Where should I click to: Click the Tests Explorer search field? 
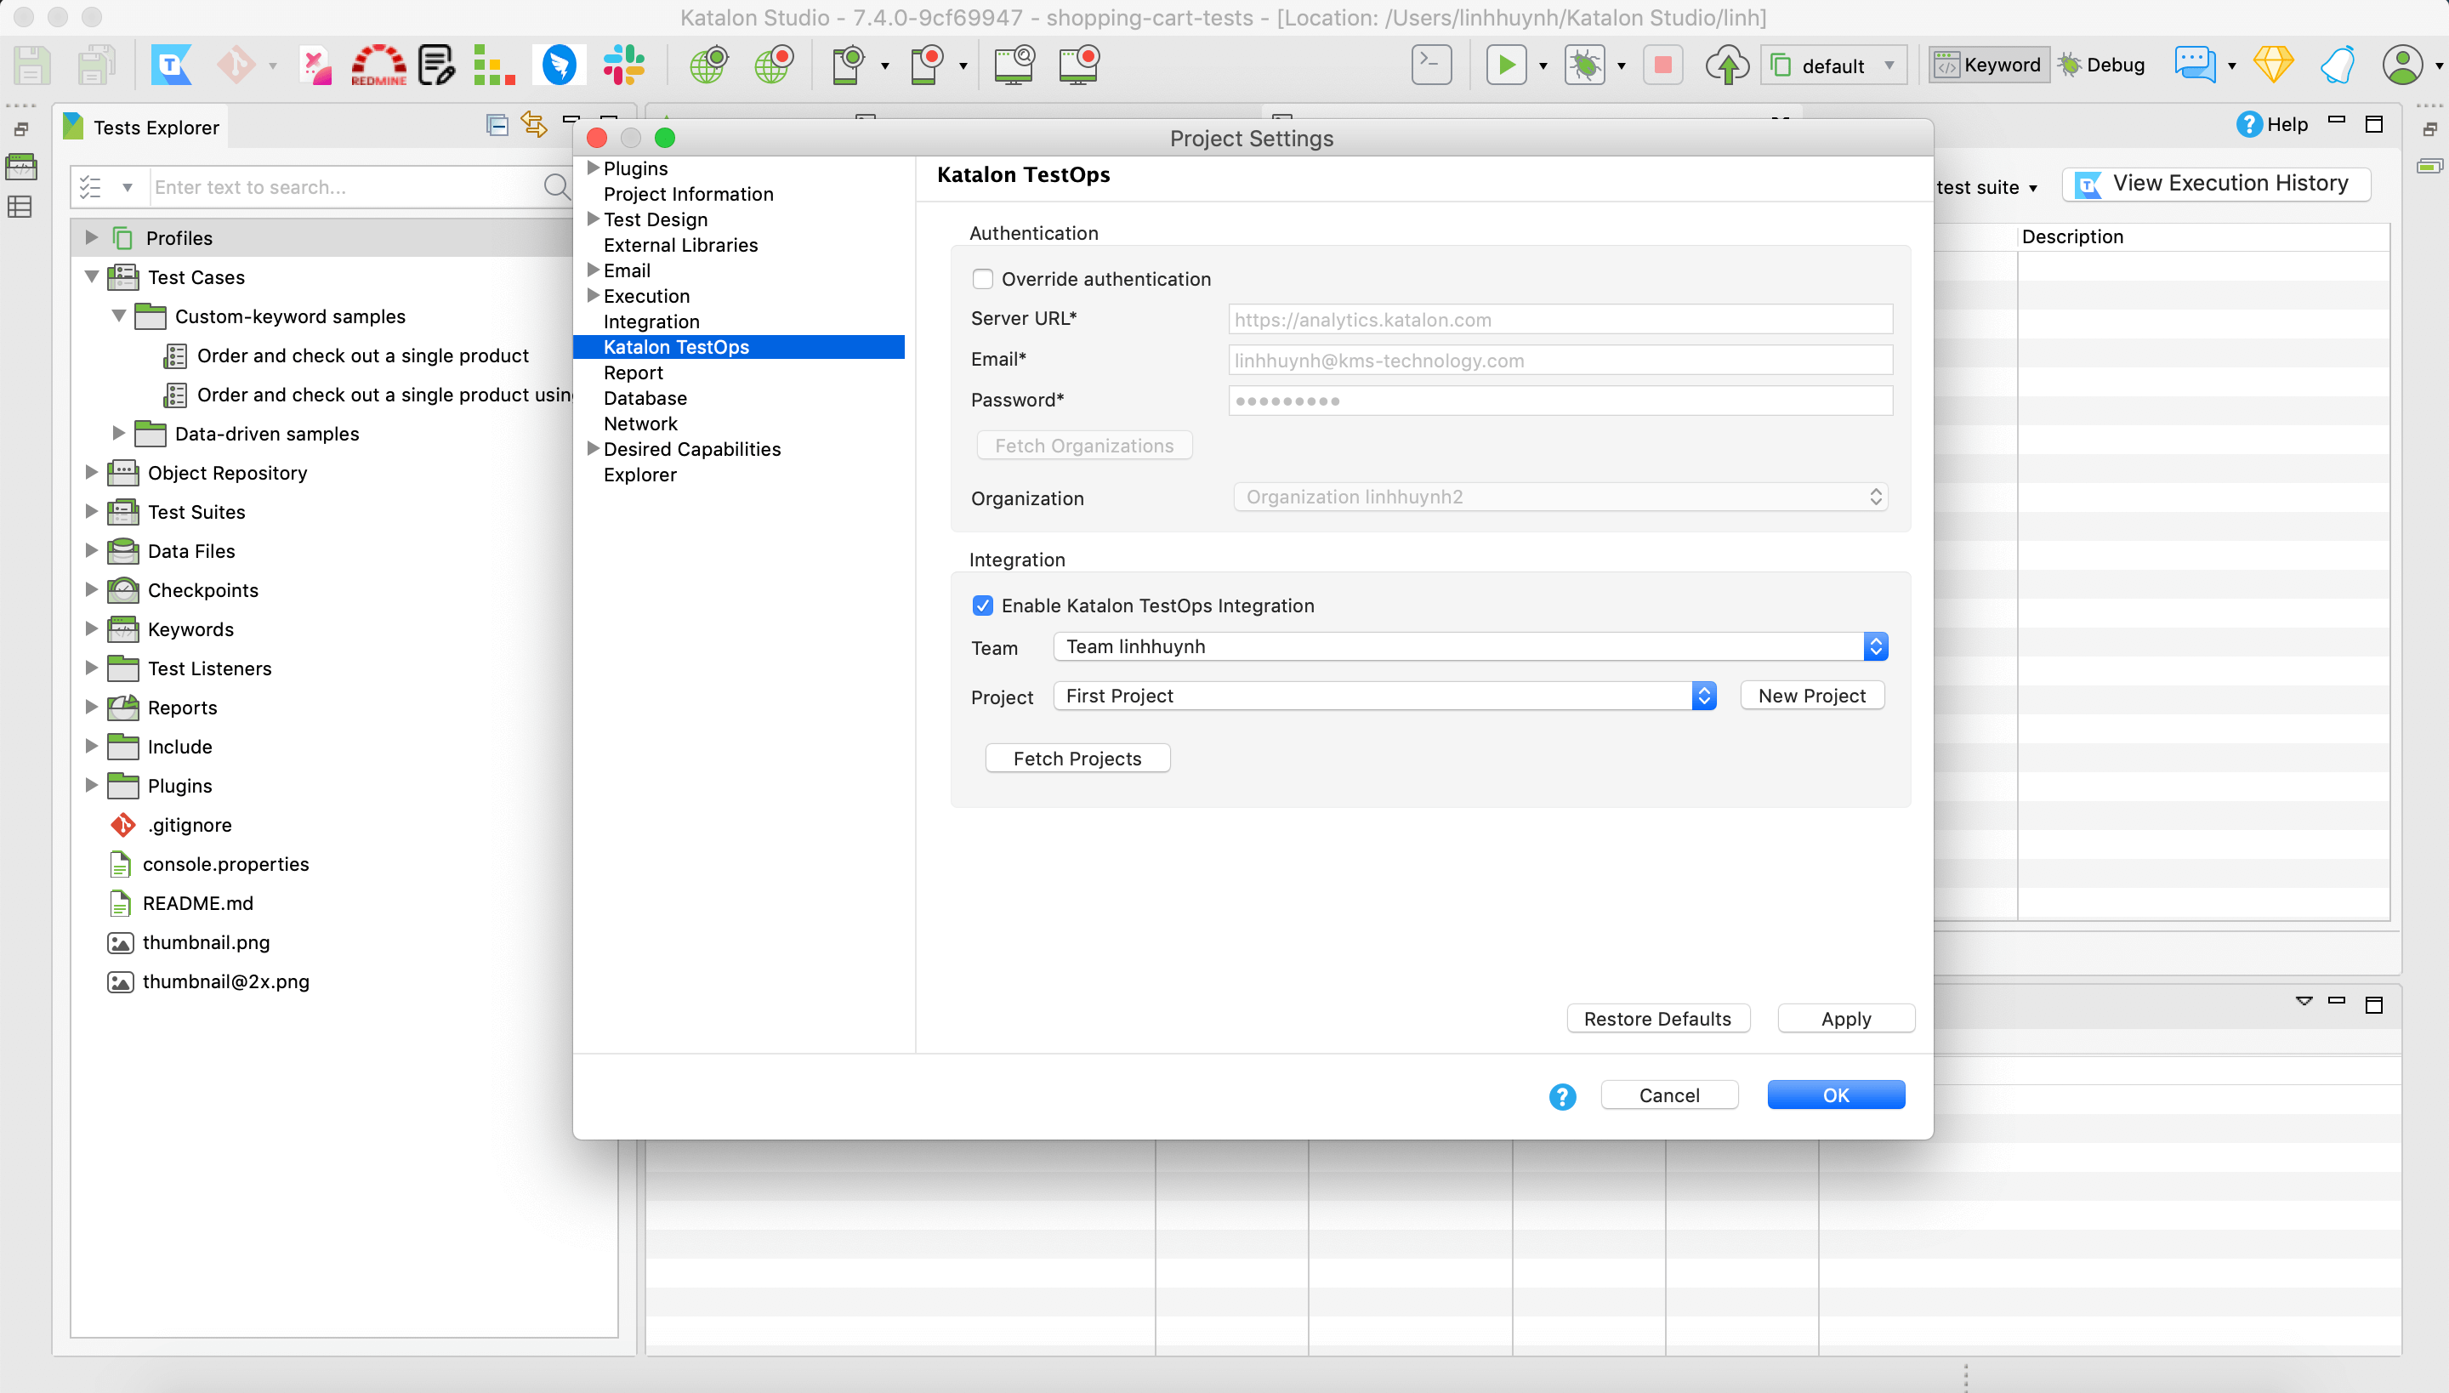344,186
